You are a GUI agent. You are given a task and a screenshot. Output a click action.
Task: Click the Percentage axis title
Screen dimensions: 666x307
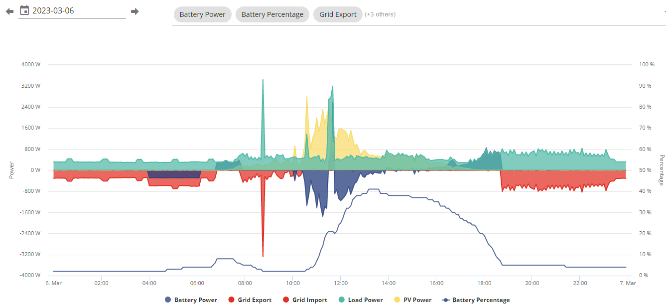tap(662, 170)
